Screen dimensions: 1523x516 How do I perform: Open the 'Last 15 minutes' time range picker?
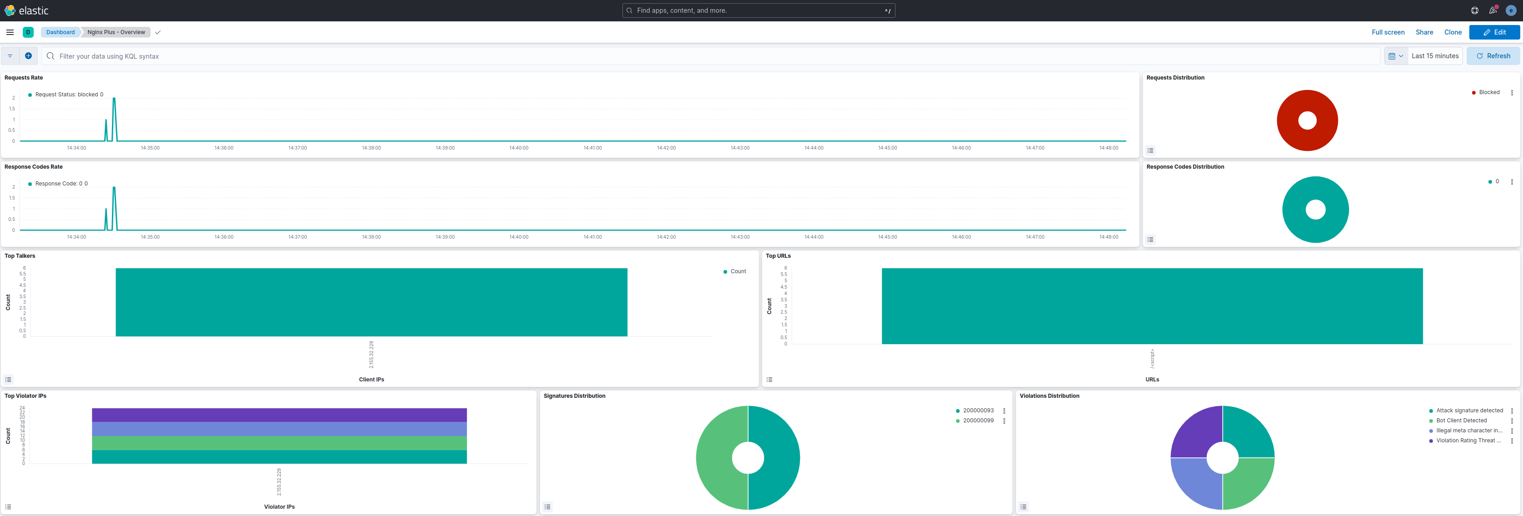1435,56
